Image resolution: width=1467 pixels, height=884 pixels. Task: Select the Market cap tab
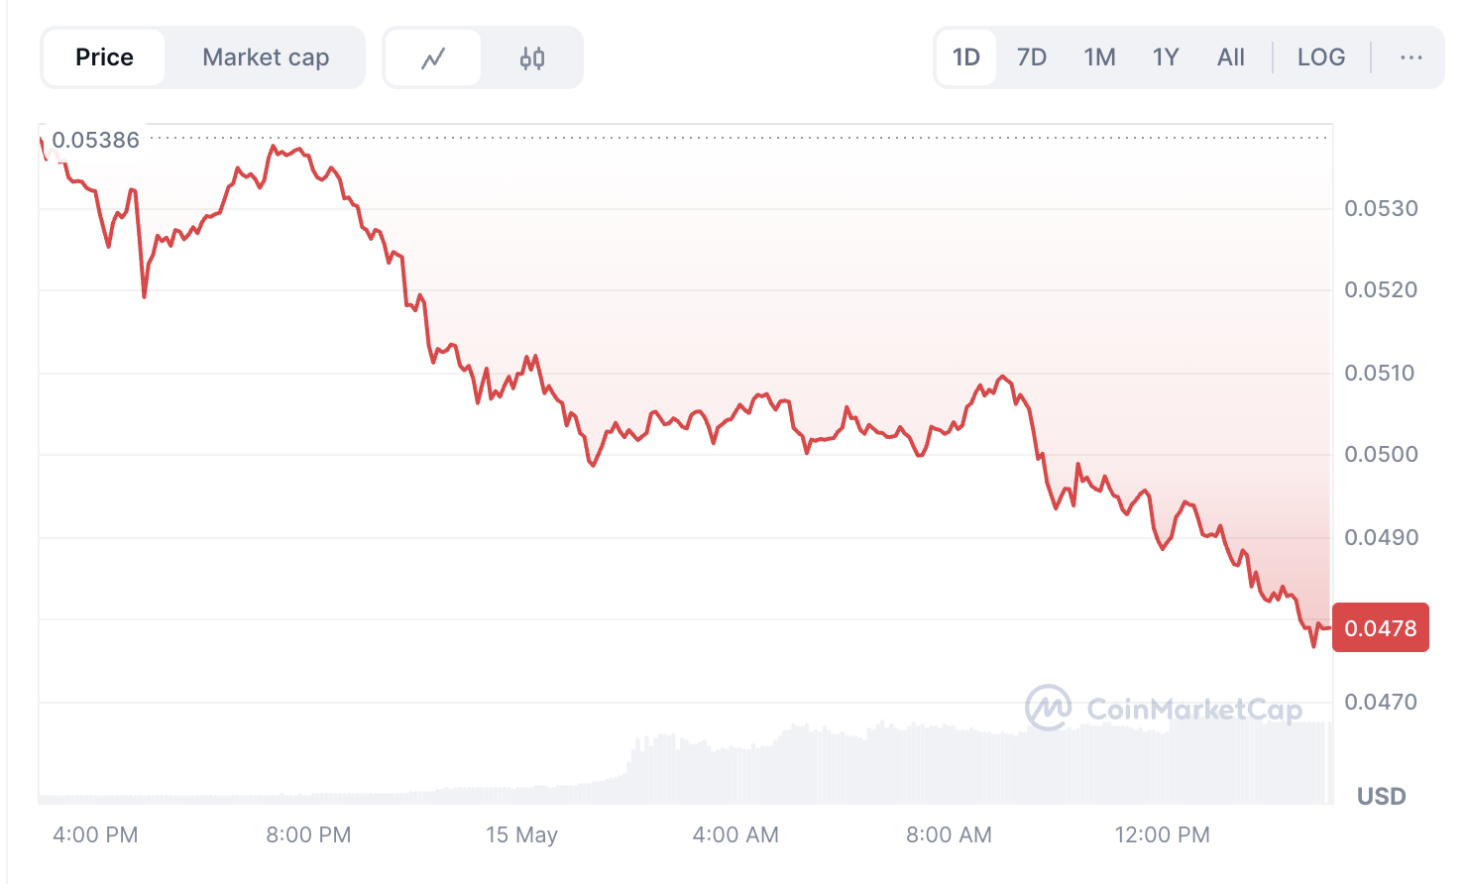pos(266,57)
